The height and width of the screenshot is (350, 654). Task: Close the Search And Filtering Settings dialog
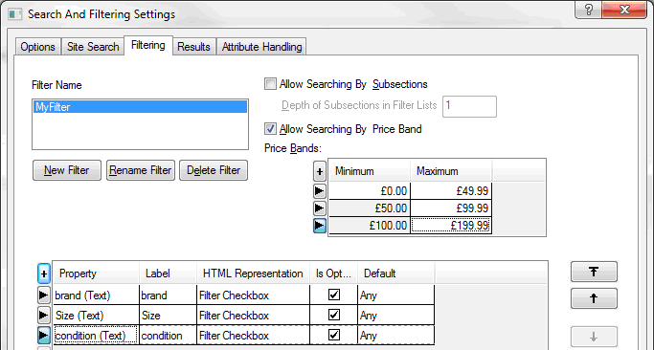[625, 10]
